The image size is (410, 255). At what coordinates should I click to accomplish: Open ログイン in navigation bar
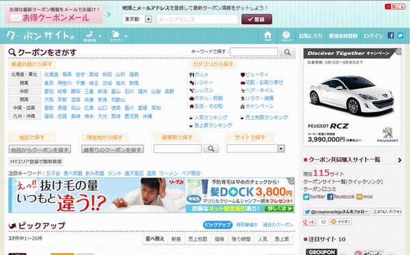pyautogui.click(x=373, y=36)
